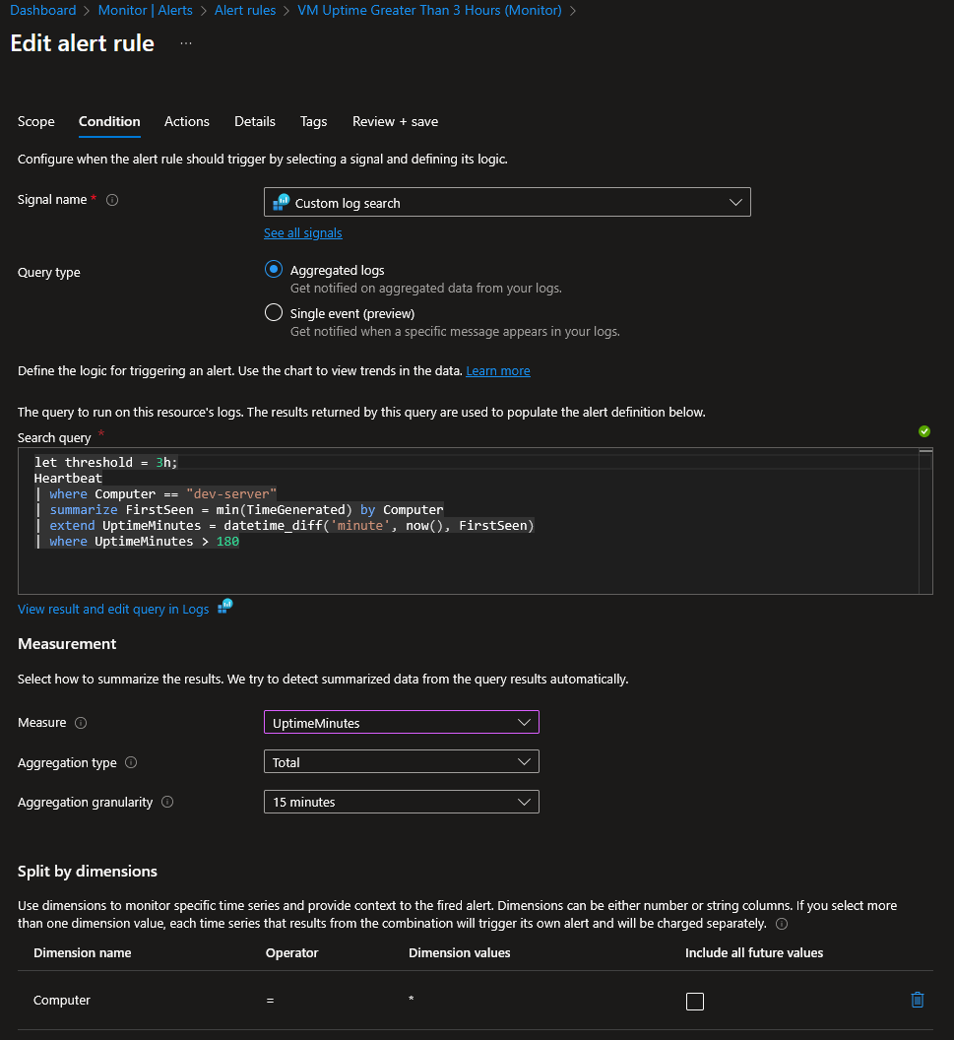The width and height of the screenshot is (954, 1040).
Task: Click the info icon after the dimensions description
Action: pos(782,924)
